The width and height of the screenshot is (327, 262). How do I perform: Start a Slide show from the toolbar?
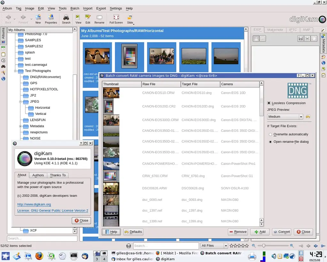[130, 19]
